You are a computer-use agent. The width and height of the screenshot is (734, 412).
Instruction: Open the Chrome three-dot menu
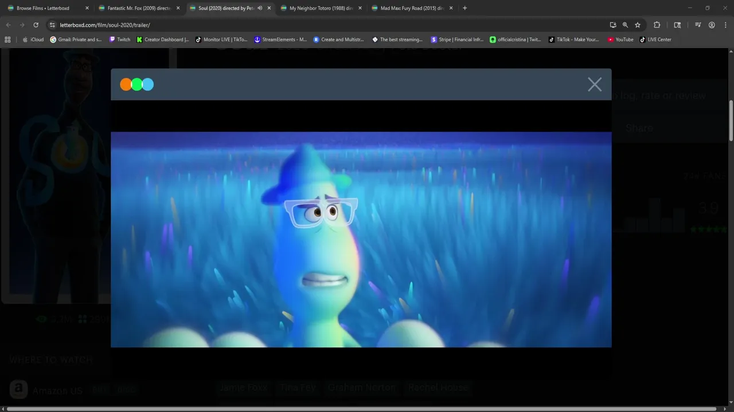pos(725,25)
